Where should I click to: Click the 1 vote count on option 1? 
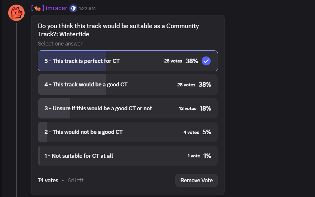coord(194,156)
